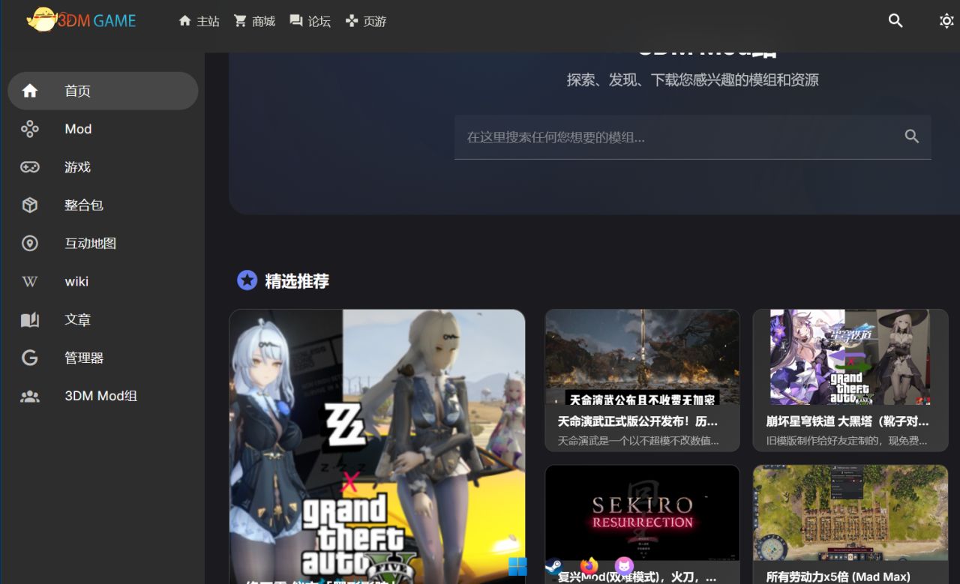
Task: Select 页游 in the top navigation
Action: pyautogui.click(x=365, y=21)
